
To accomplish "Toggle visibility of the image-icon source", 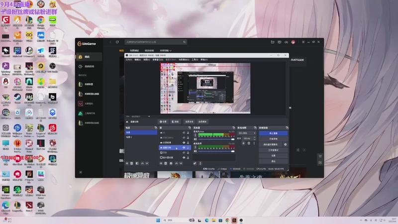I will click(184, 153).
